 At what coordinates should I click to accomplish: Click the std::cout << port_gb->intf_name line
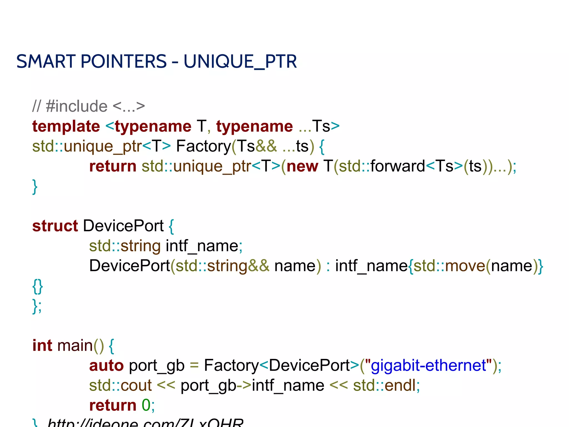click(254, 386)
